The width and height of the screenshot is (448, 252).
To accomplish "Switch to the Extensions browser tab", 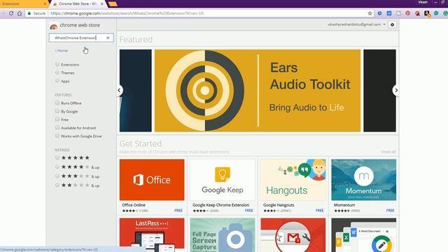I will point(23,3).
